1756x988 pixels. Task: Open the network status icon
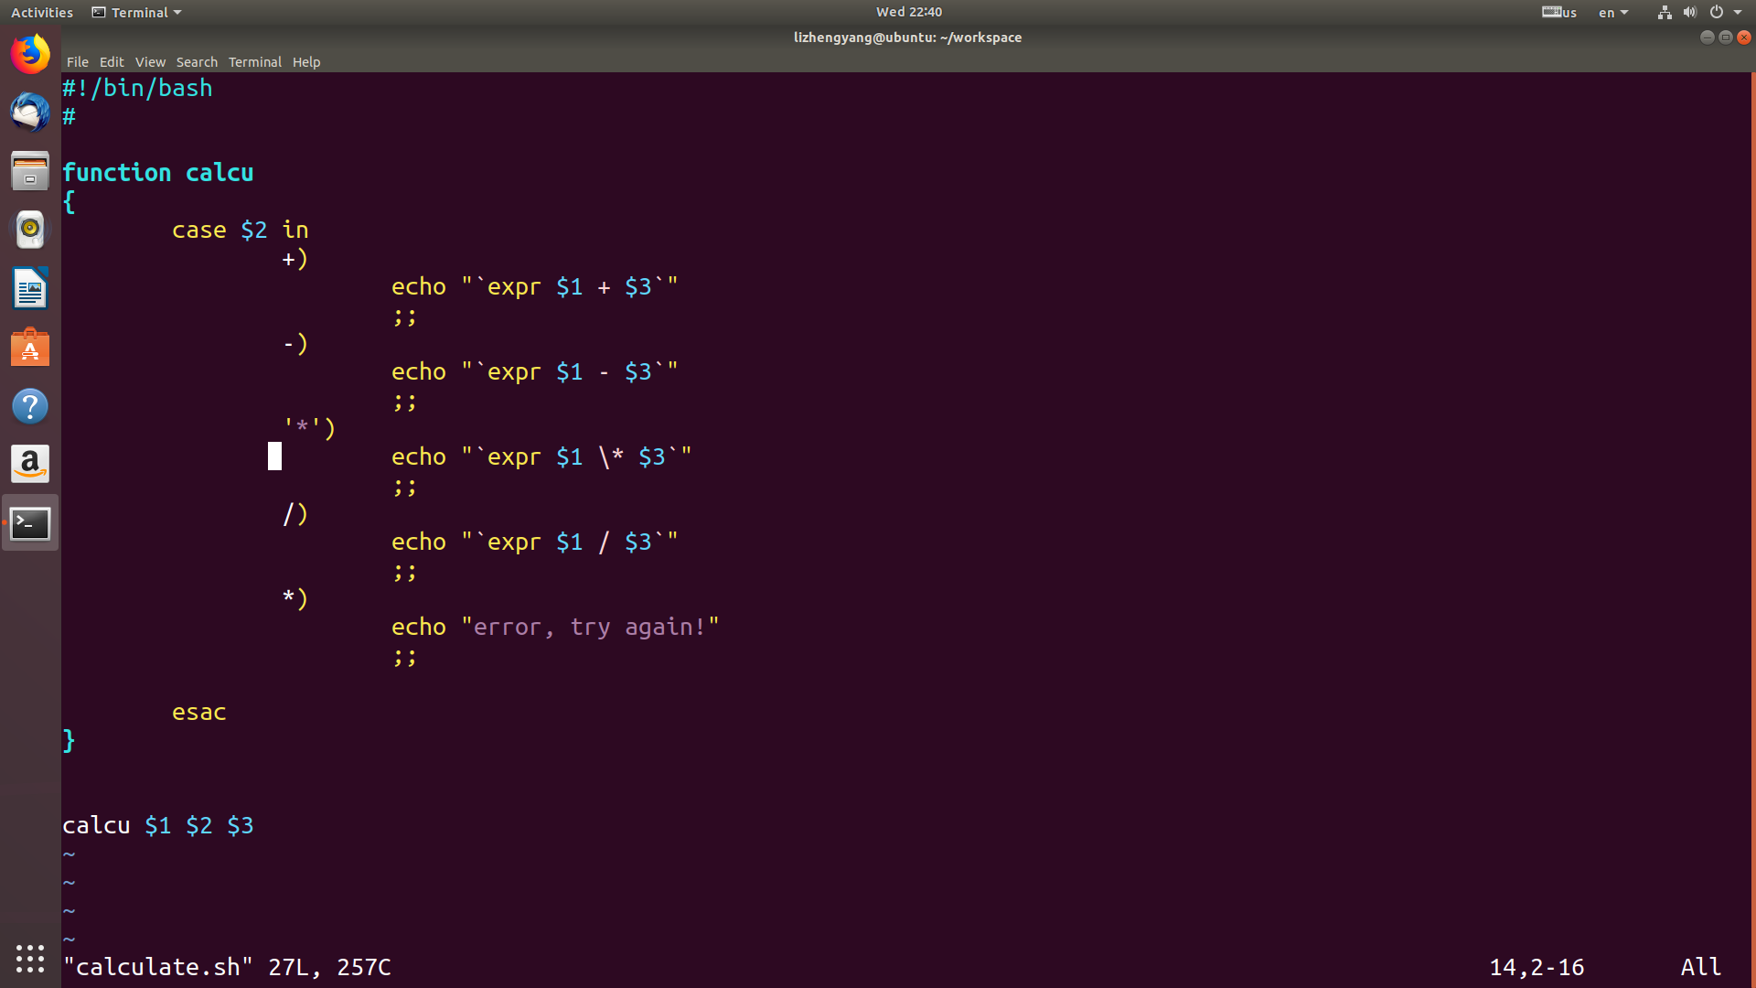click(1665, 12)
